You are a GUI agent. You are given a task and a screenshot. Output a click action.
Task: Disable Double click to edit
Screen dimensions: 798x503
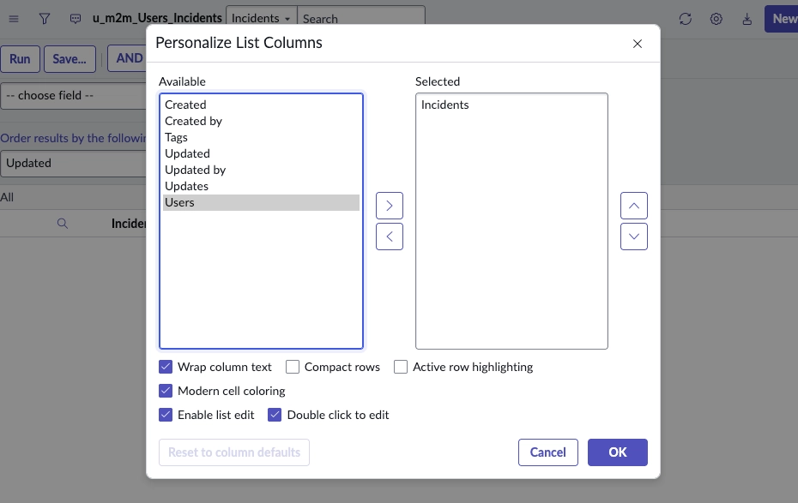pos(275,415)
